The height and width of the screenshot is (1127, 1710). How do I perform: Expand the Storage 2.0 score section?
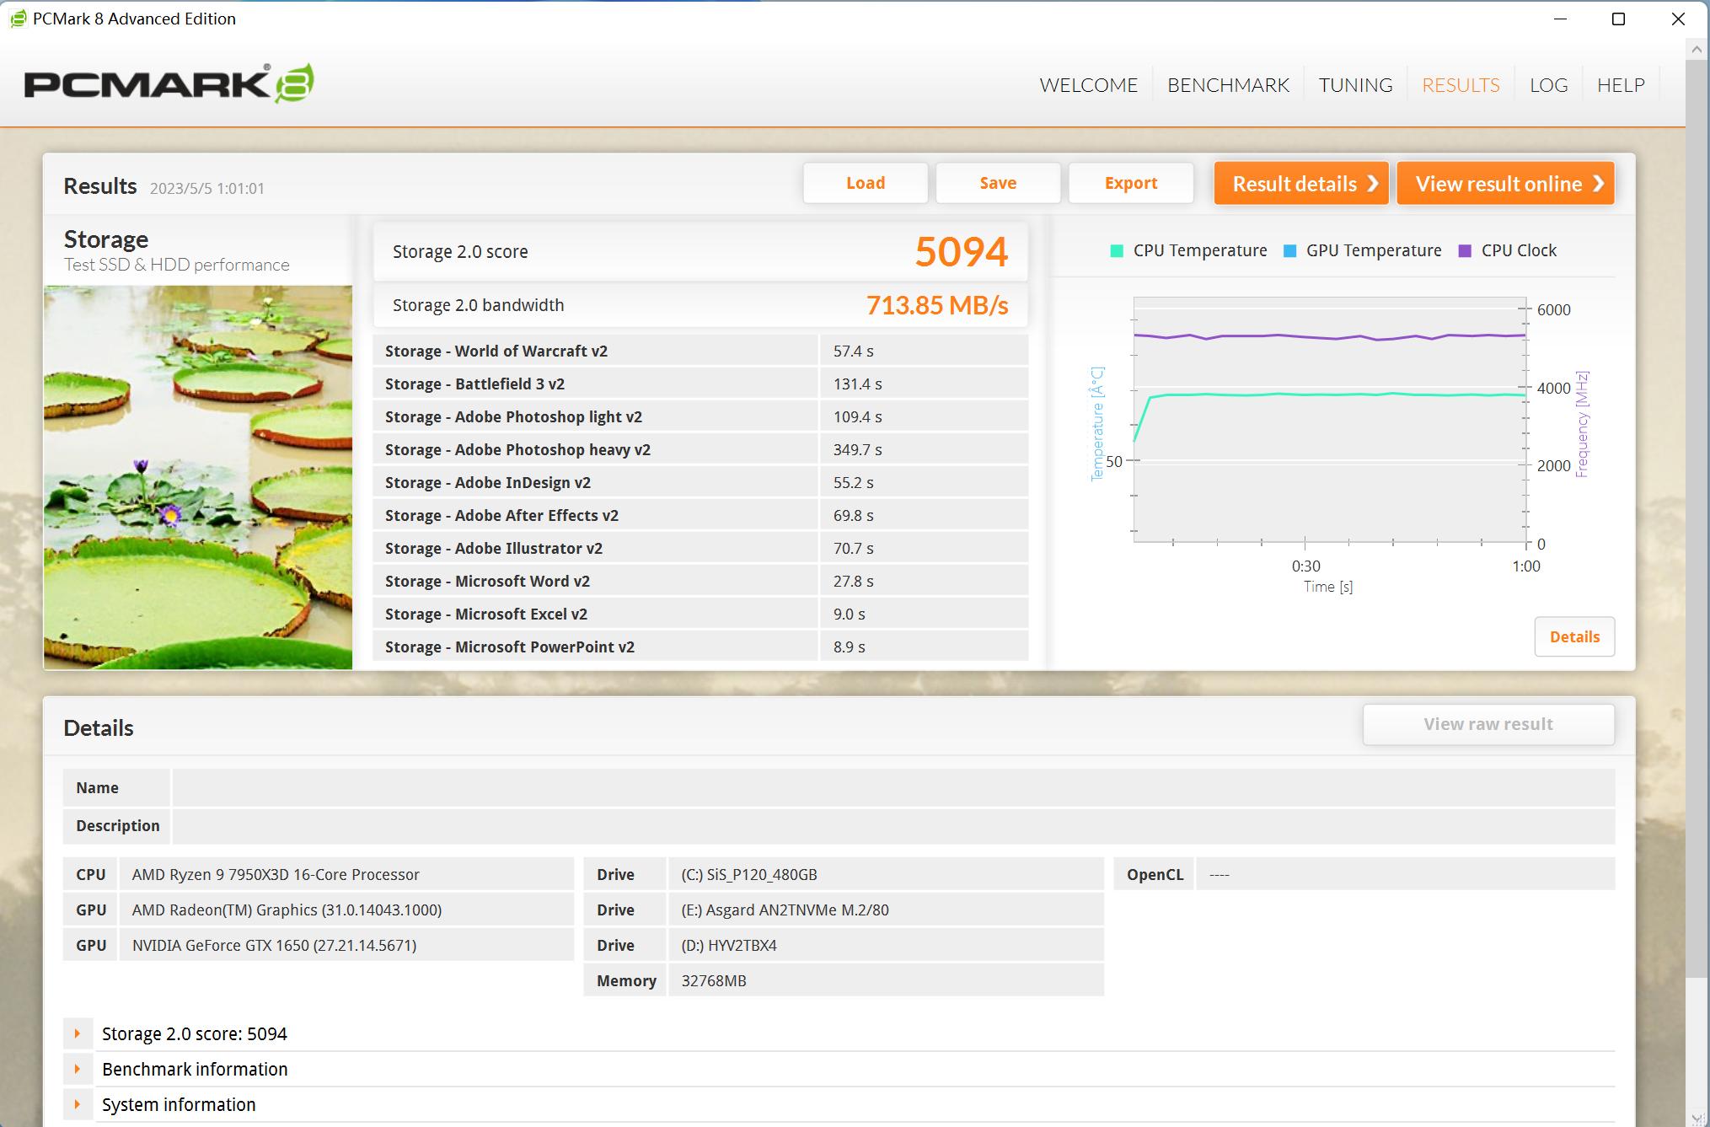(78, 1033)
